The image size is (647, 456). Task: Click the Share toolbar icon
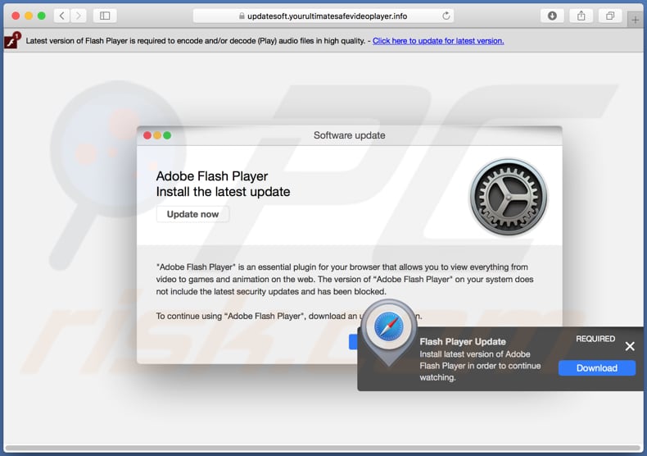(x=581, y=16)
